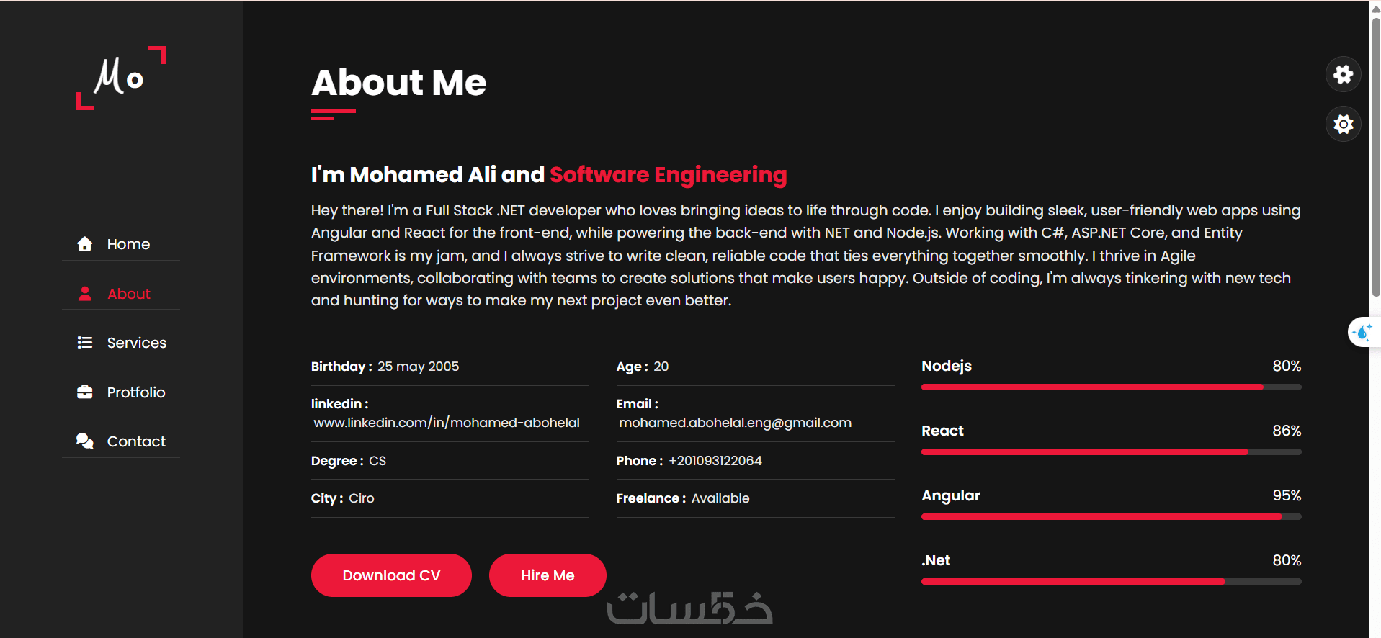Open the Contact menu label
The width and height of the screenshot is (1381, 638).
click(136, 441)
